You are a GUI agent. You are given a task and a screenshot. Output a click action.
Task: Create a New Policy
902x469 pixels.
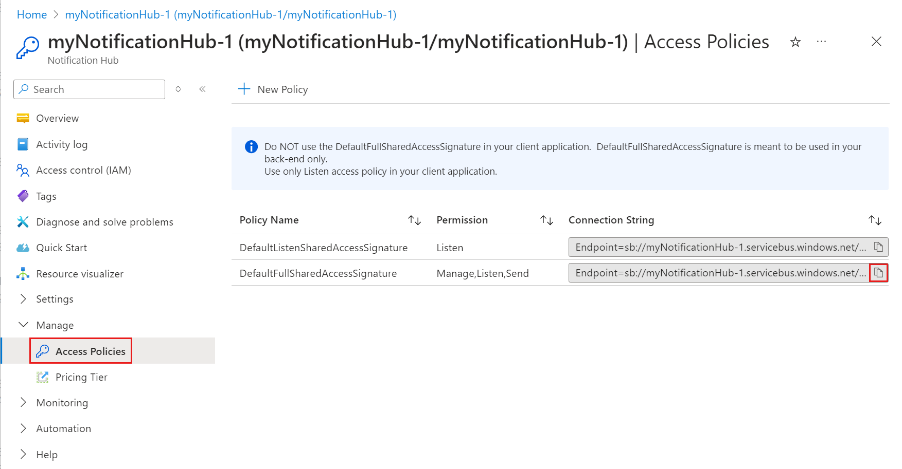coord(273,89)
